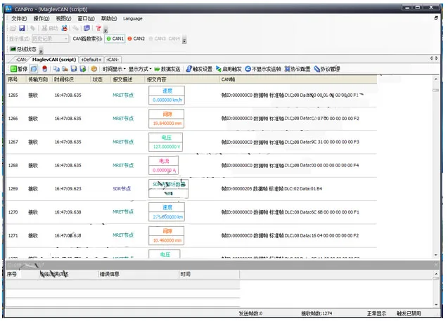Click the CAN frame text of row 1268
The height and width of the screenshot is (321, 448).
click(290, 165)
